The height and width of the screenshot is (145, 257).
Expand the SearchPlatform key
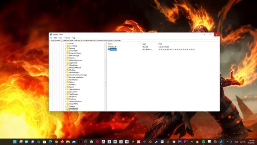click(65, 89)
